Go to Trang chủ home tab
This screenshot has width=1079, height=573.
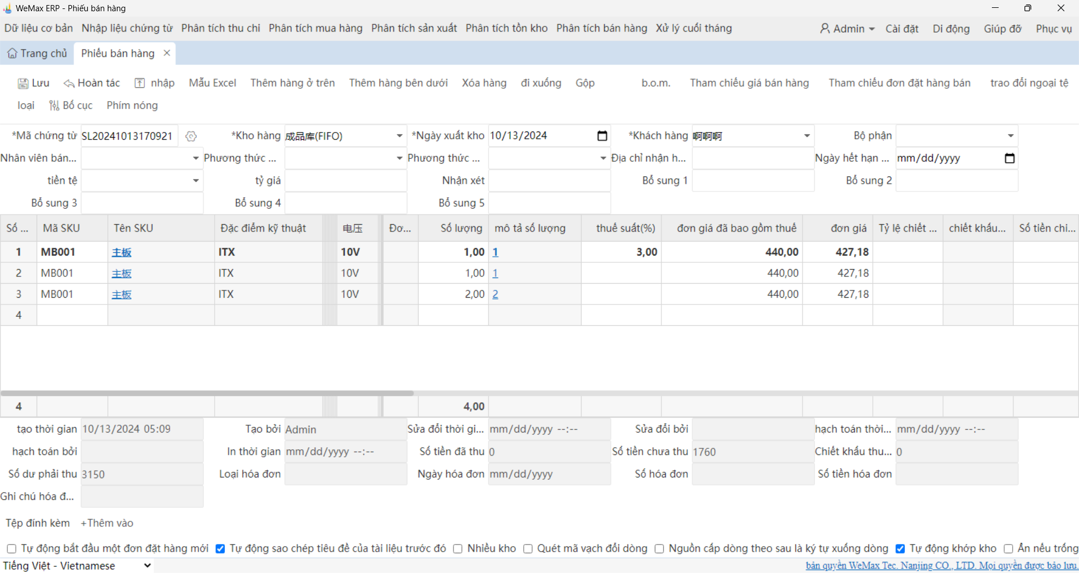pos(37,53)
